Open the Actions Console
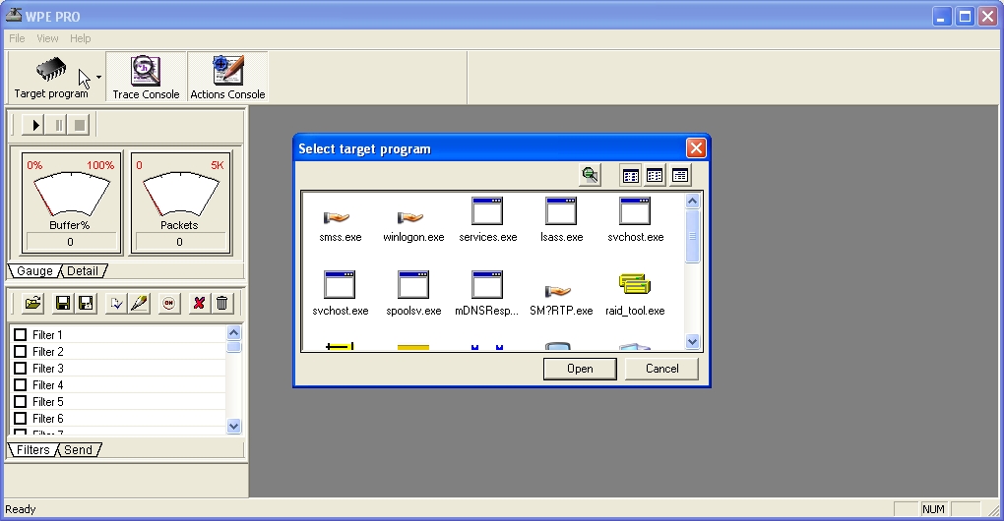Image resolution: width=1004 pixels, height=521 pixels. pyautogui.click(x=227, y=78)
